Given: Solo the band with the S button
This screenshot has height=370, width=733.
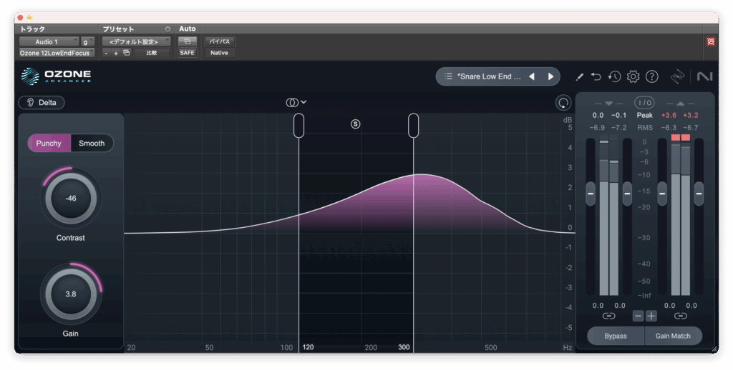Looking at the screenshot, I should [x=356, y=124].
